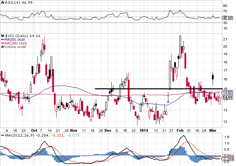Click the 70 overbought level on RSI axis
Viewport: 236px width, 166px height.
[225, 11]
